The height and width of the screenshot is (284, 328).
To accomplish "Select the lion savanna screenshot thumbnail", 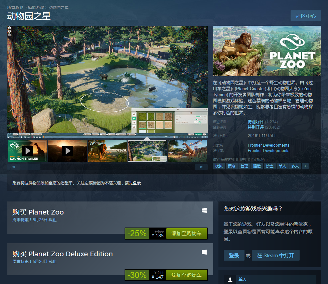I will (107, 151).
